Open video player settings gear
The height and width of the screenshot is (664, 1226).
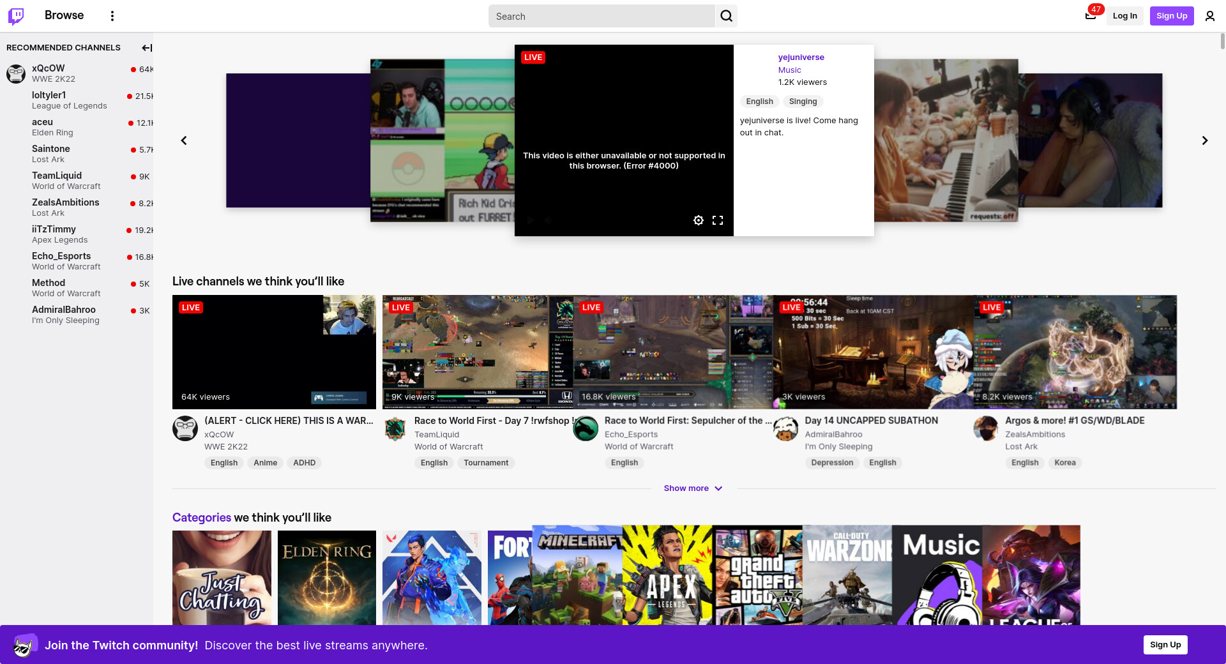tap(699, 220)
